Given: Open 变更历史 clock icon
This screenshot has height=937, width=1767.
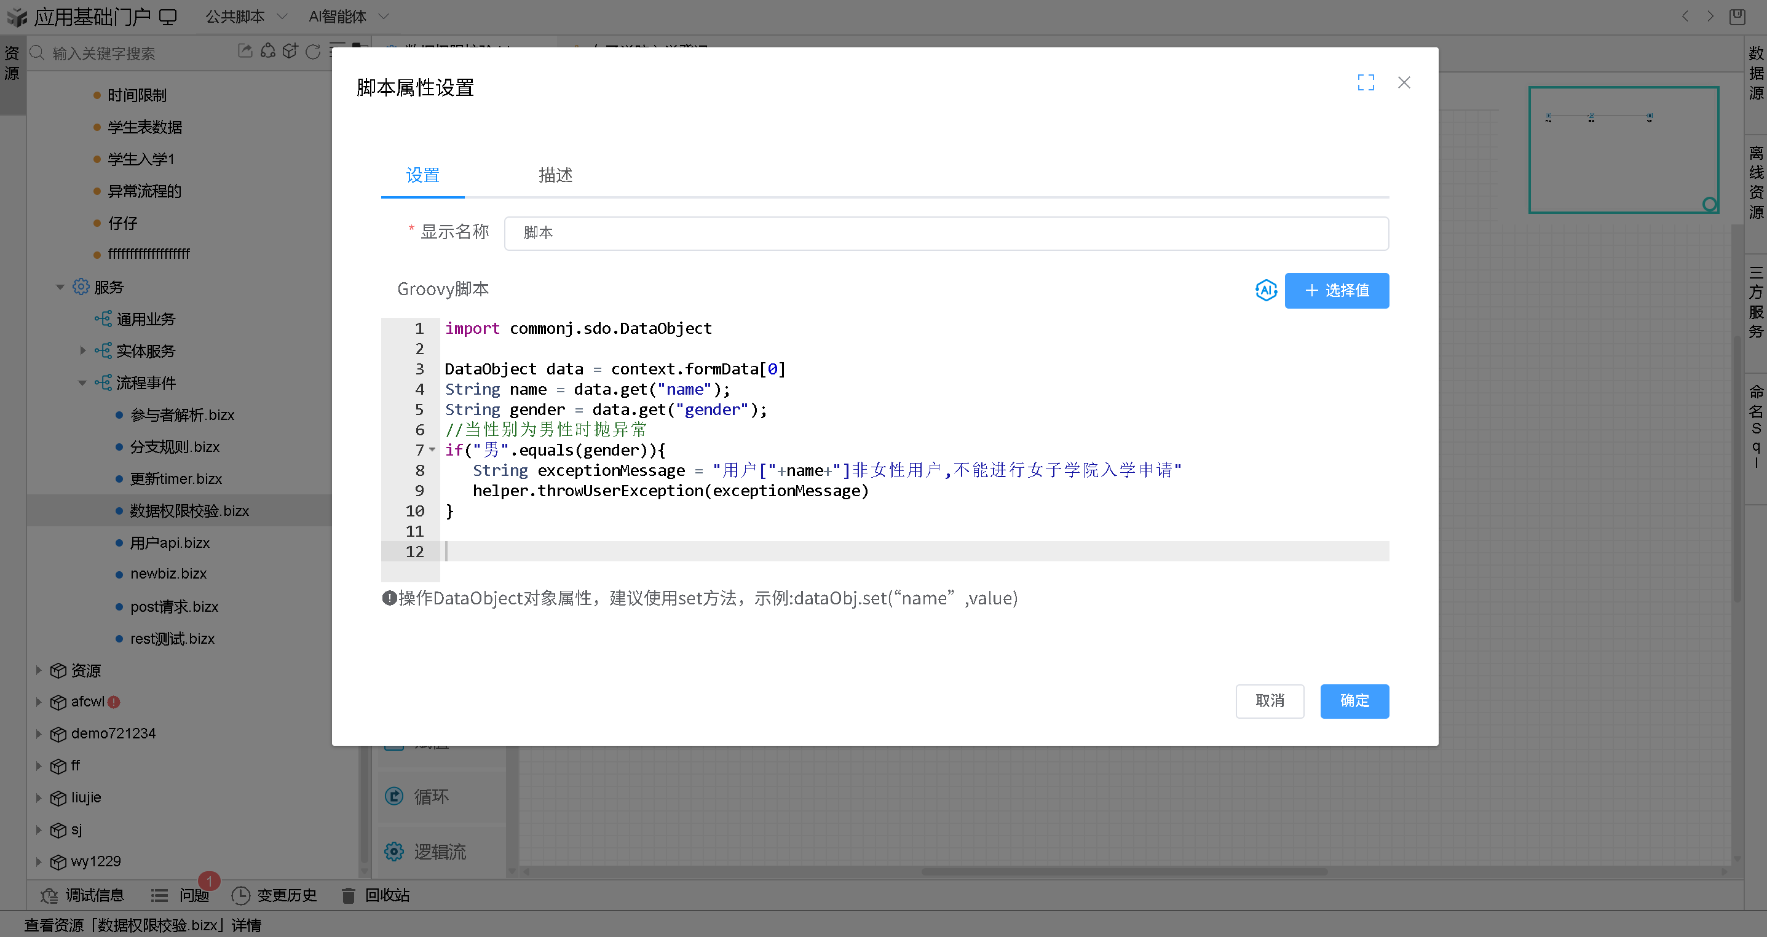Looking at the screenshot, I should 240,895.
